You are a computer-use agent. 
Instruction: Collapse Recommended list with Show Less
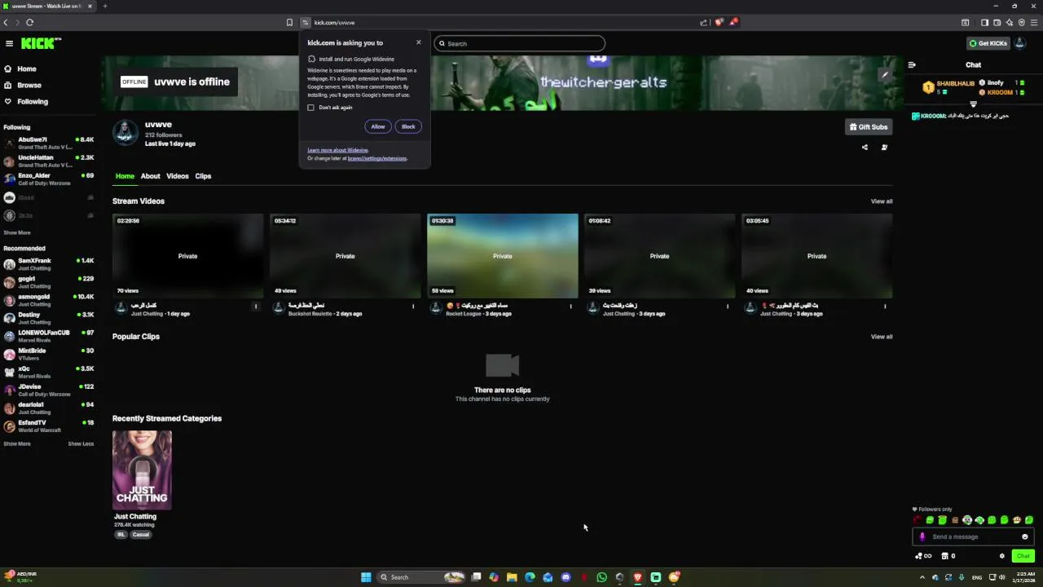tap(81, 444)
